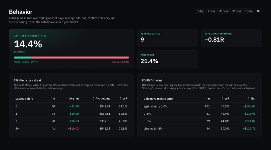This screenshot has height=150, width=271.
Task: Sort tilt table by n column
Action: click(52, 99)
